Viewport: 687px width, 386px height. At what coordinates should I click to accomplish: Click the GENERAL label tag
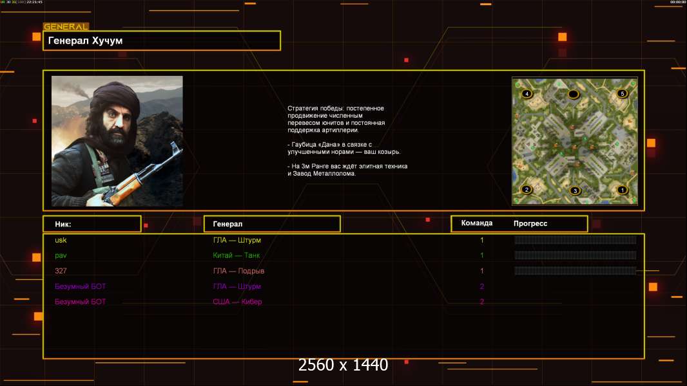[x=66, y=26]
